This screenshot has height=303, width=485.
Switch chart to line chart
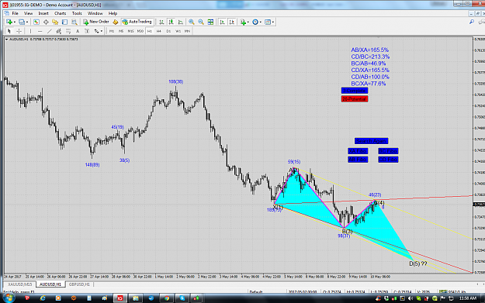click(x=181, y=22)
